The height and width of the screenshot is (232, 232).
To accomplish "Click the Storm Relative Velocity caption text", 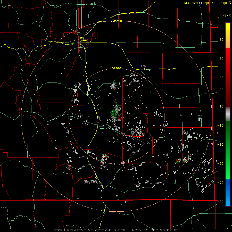I will pos(116,230).
